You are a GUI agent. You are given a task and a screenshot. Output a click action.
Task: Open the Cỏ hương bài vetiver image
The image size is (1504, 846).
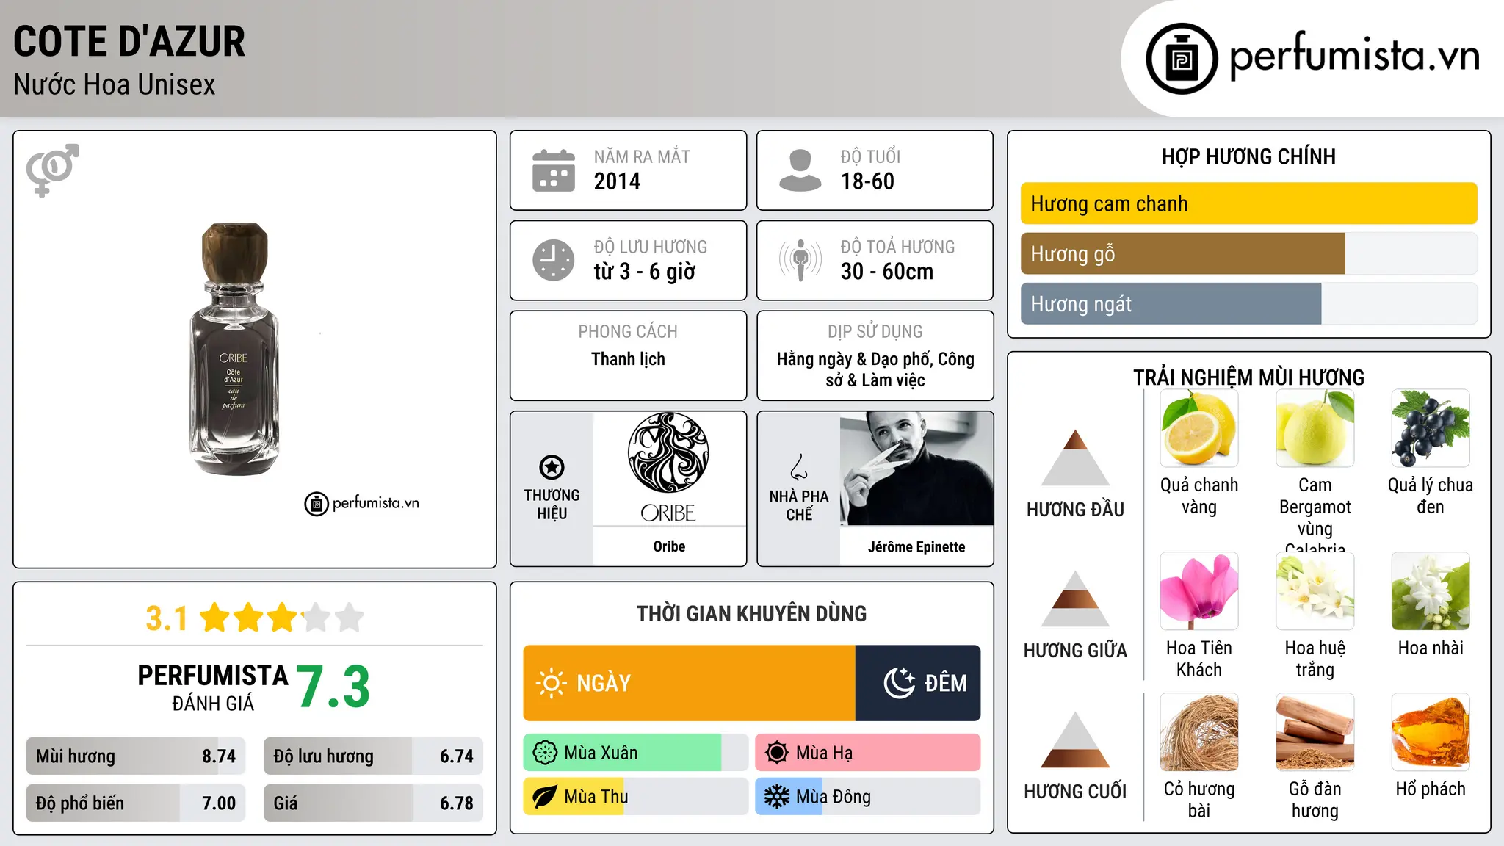click(x=1199, y=732)
